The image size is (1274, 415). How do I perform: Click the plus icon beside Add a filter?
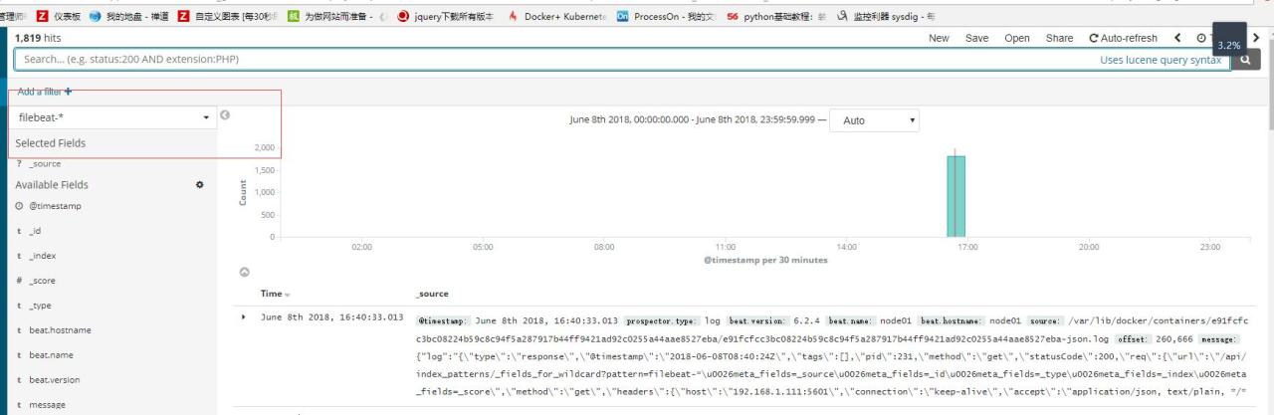[68, 92]
